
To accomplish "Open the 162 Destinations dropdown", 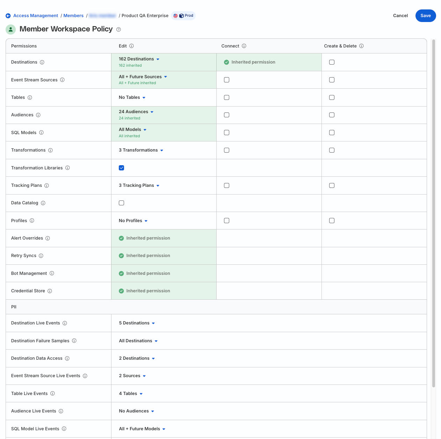I will click(x=139, y=59).
